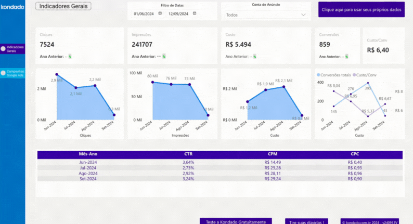413x224 pixels.
Task: Sort the table by the CPM column header
Action: coord(272,154)
